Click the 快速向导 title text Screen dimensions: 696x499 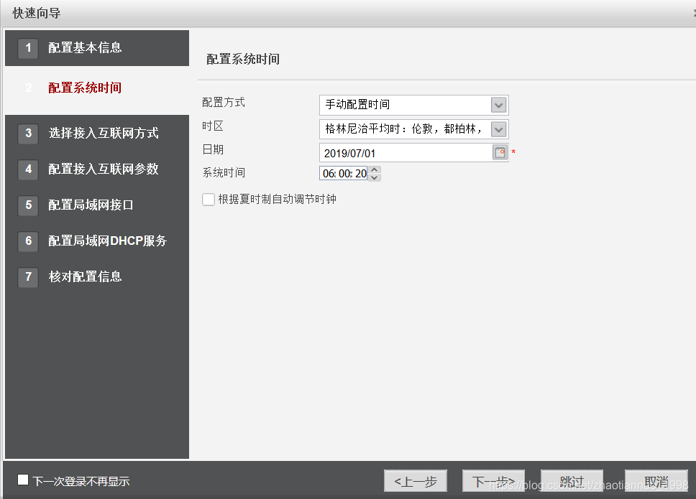pos(37,14)
